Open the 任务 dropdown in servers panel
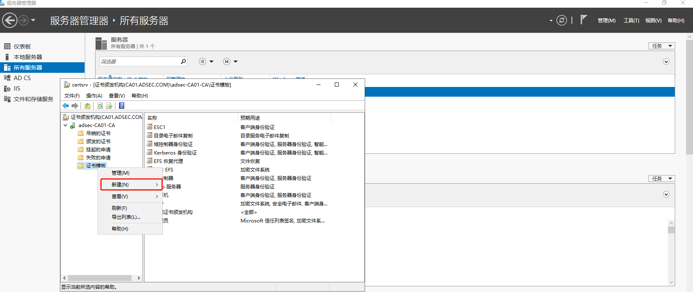The height and width of the screenshot is (292, 693). (661, 46)
